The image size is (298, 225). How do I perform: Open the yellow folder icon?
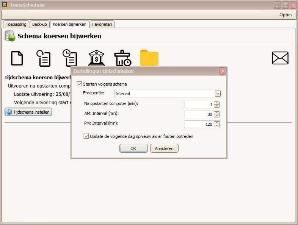click(x=149, y=58)
